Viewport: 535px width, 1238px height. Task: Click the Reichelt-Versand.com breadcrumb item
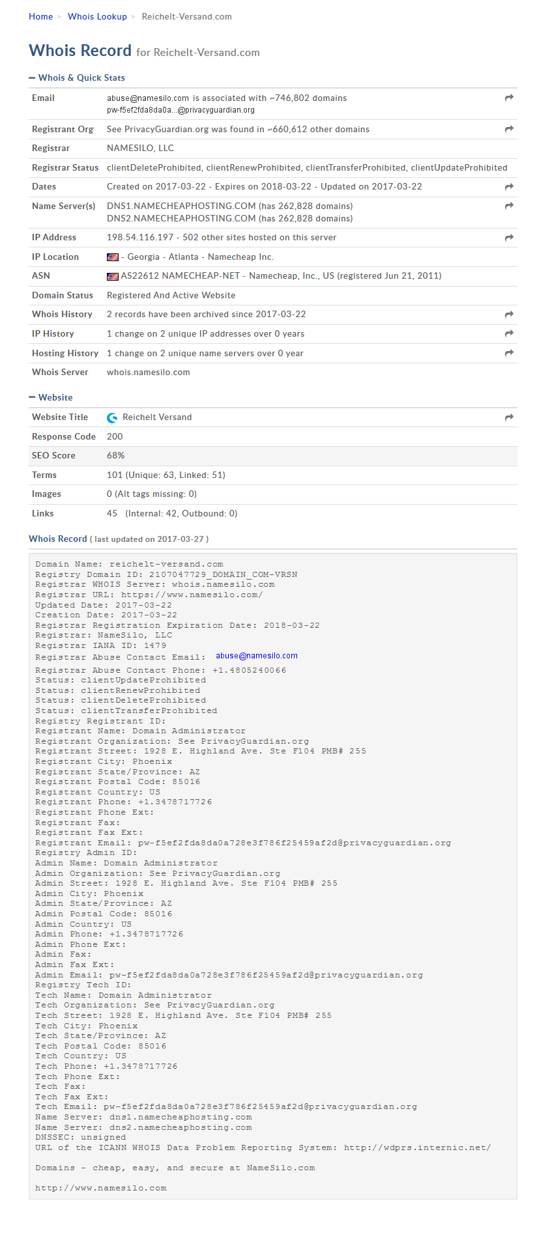point(187,17)
